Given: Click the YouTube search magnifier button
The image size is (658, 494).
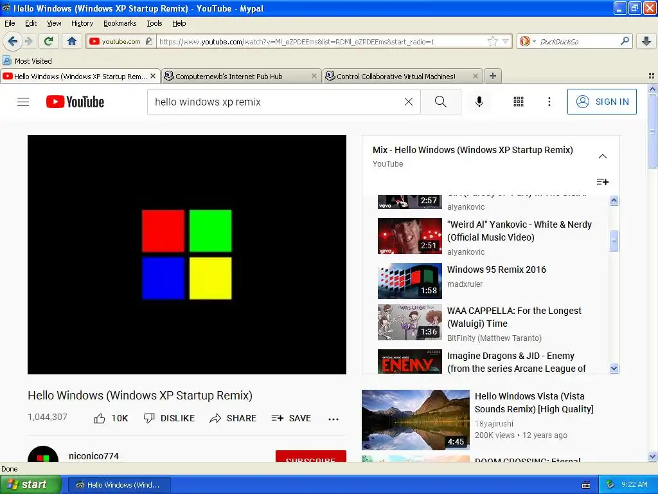Looking at the screenshot, I should 441,102.
